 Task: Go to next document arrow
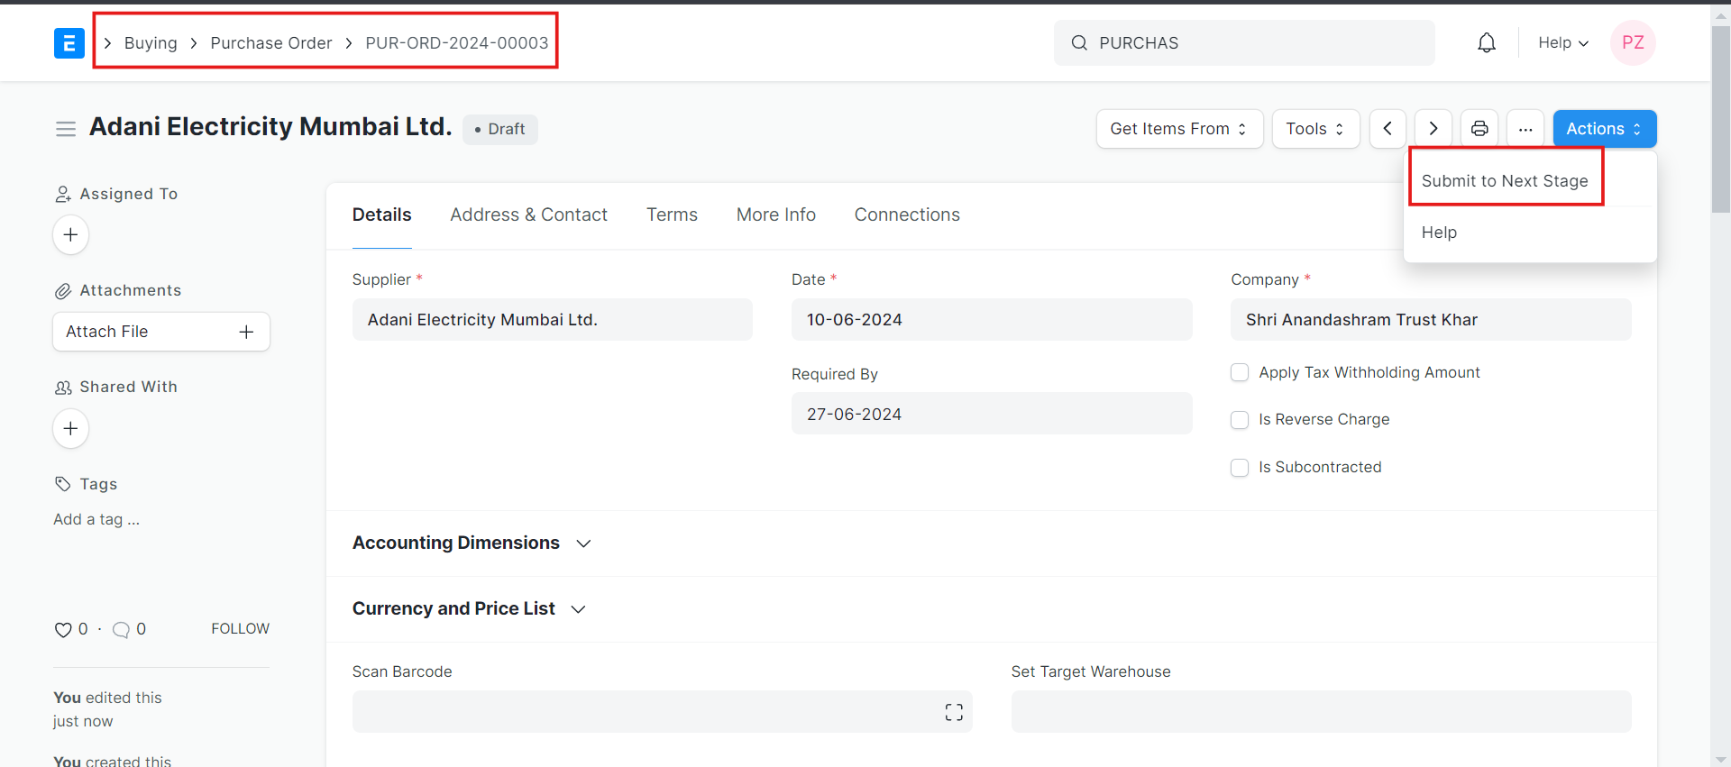tap(1433, 129)
